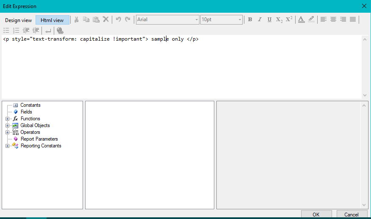Select Constants in the tree

coord(30,105)
